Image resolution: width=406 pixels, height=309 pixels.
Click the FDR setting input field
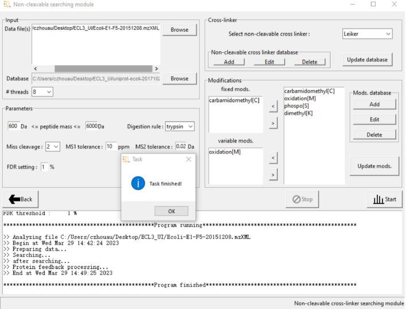(44, 167)
